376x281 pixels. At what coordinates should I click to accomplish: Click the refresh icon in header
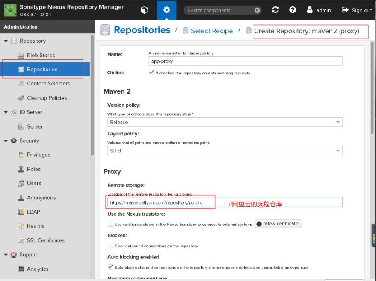(275, 10)
